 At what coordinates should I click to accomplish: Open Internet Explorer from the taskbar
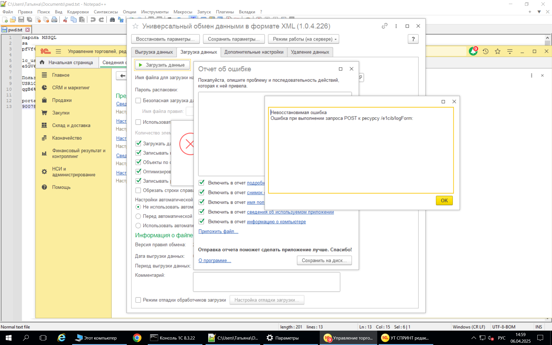point(62,338)
